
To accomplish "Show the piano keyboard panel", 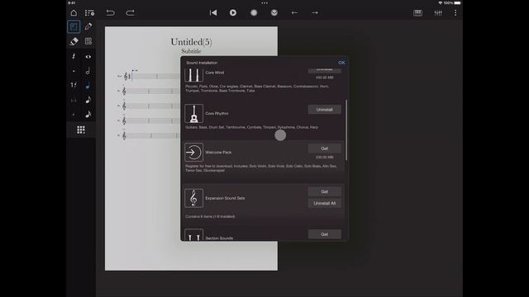I will [x=417, y=13].
